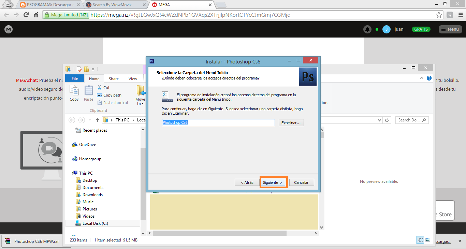The image size is (466, 249).
Task: Open the Examinar folder browser
Action: coord(291,123)
